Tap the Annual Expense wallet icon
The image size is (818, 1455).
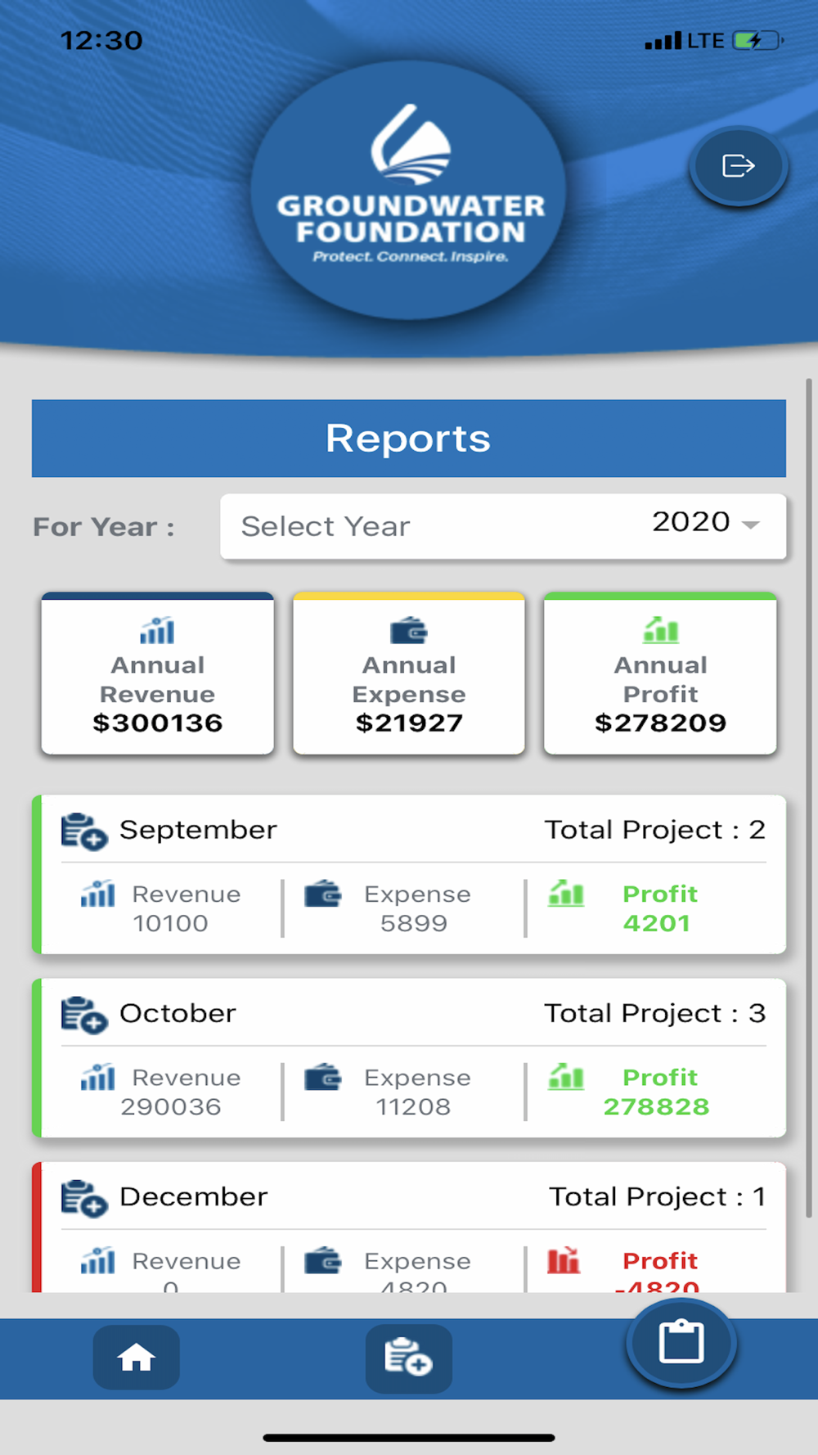tap(409, 631)
